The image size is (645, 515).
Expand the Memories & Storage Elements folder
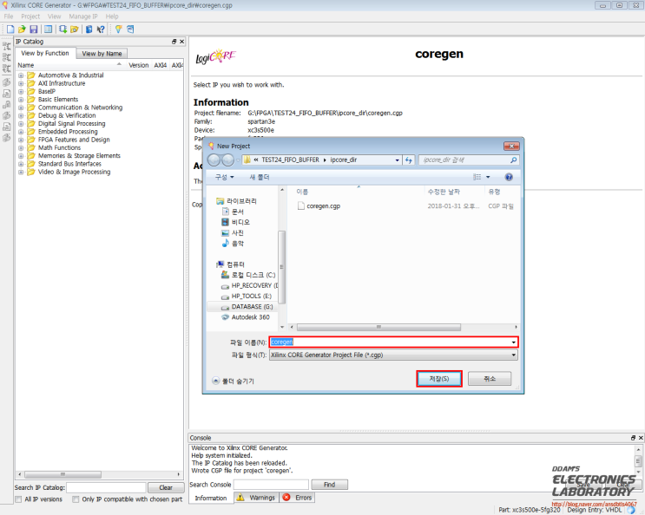pyautogui.click(x=21, y=156)
